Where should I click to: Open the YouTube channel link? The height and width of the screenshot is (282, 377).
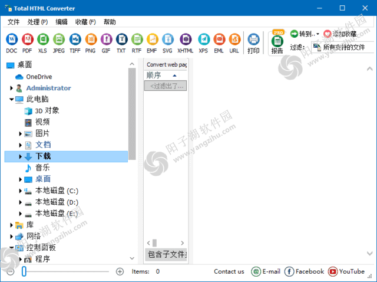coord(346,271)
